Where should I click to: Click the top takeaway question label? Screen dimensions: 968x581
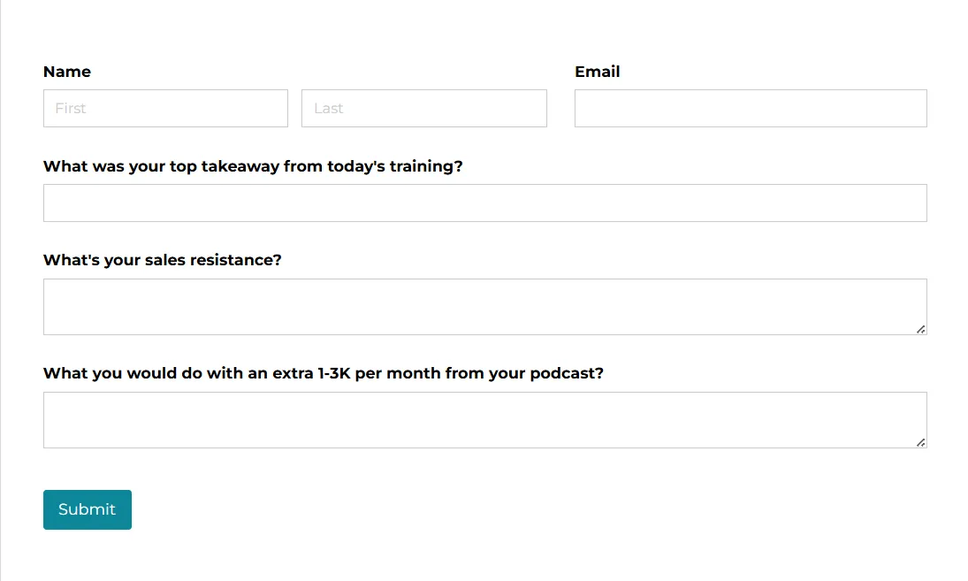(253, 166)
